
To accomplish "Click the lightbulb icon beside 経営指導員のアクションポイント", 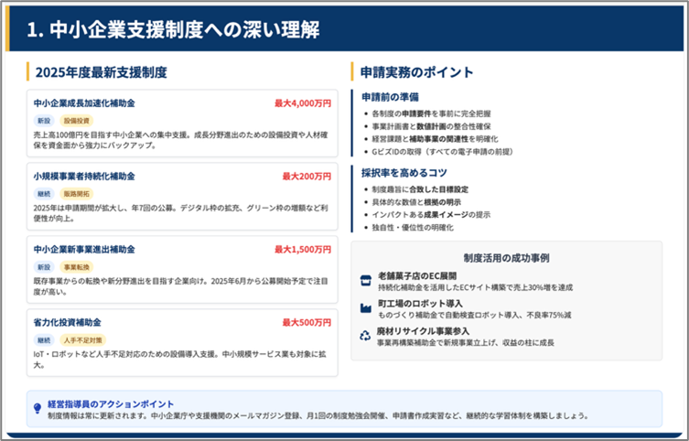I will coord(37,409).
